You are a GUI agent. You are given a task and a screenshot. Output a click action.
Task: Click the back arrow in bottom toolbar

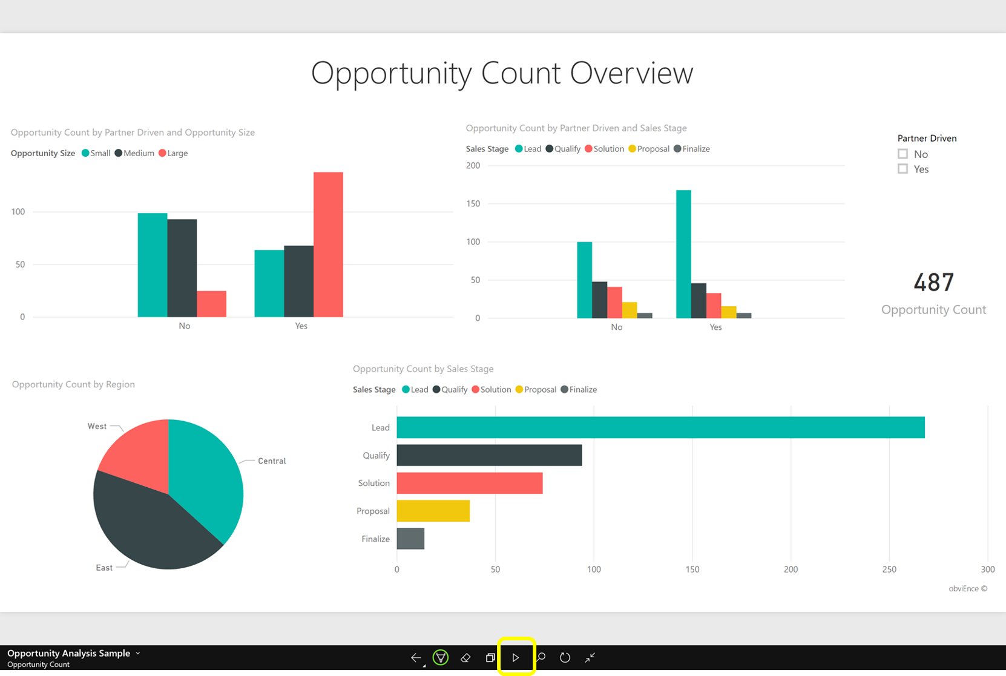tap(416, 658)
